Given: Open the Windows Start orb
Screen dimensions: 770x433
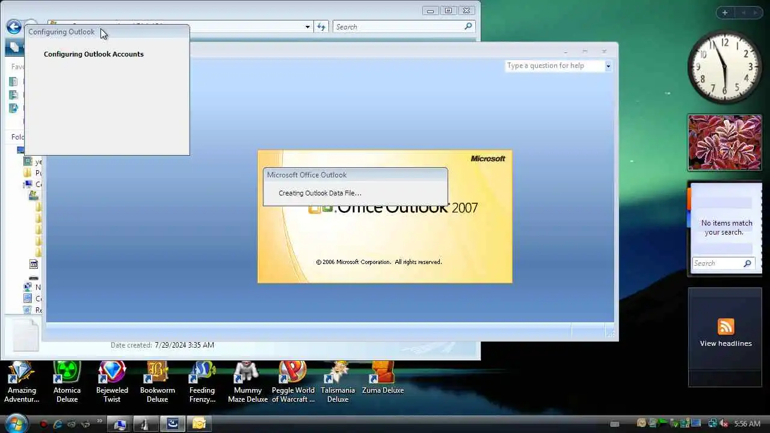Looking at the screenshot, I should 16,423.
